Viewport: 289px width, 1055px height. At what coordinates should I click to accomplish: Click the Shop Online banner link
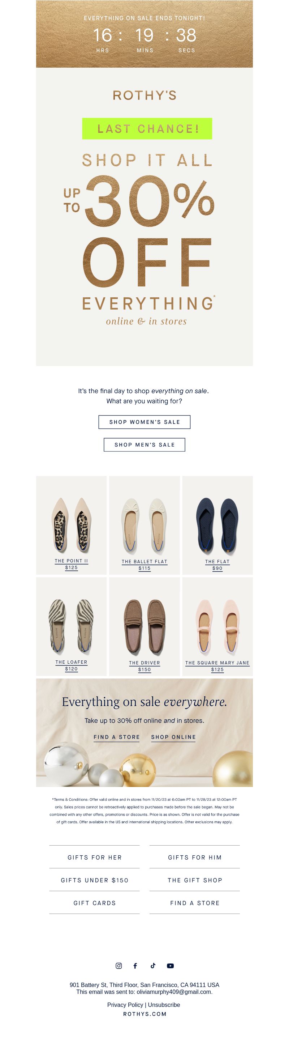pos(173,737)
